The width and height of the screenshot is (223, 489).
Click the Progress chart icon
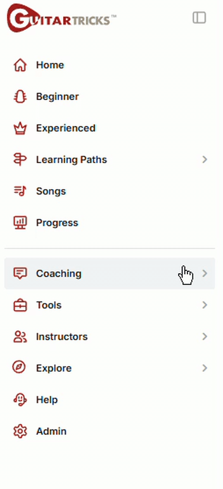click(20, 223)
